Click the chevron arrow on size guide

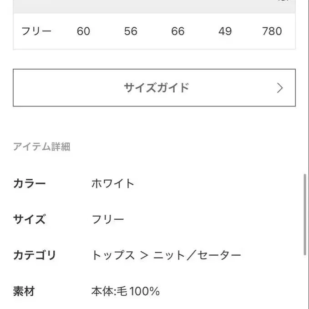coord(280,88)
